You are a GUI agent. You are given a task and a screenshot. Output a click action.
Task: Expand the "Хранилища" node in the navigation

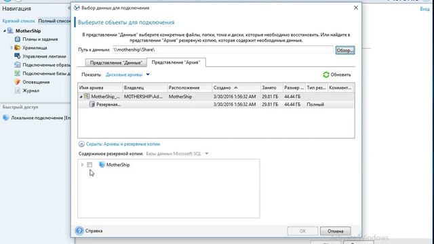pos(12,47)
